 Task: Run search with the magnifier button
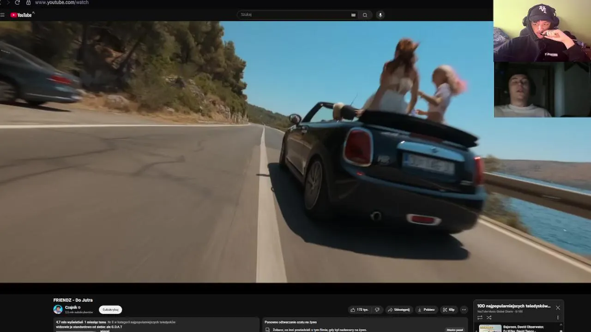(x=365, y=15)
